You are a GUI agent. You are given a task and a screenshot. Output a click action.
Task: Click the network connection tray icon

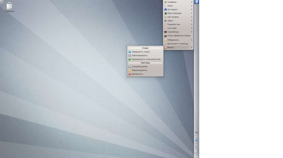[196, 140]
